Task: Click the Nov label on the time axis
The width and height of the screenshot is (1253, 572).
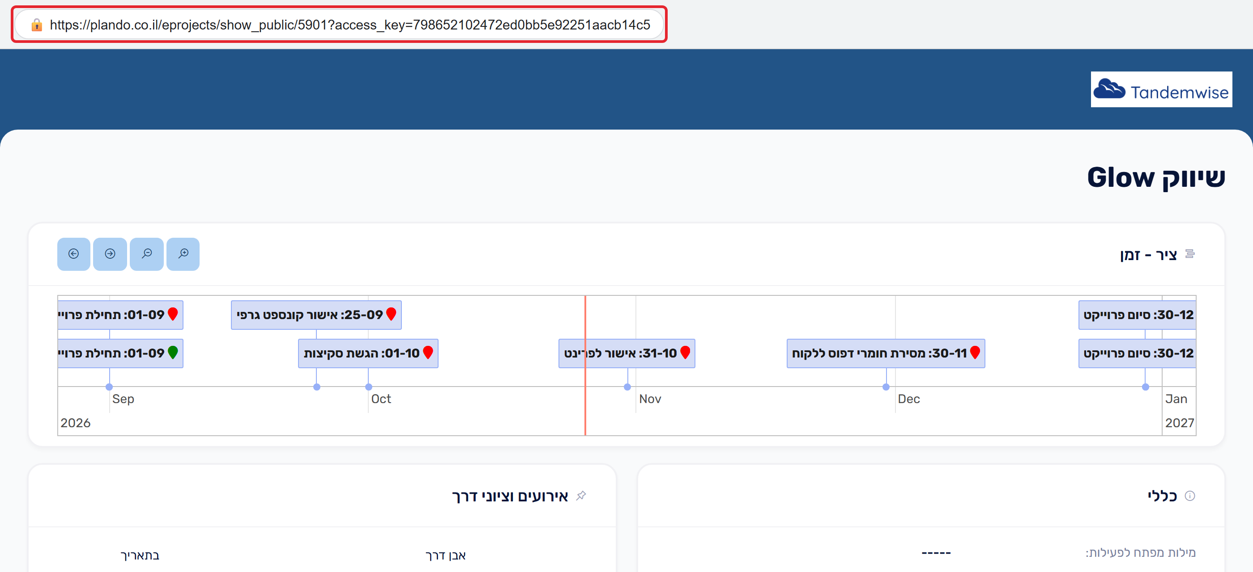Action: [650, 399]
